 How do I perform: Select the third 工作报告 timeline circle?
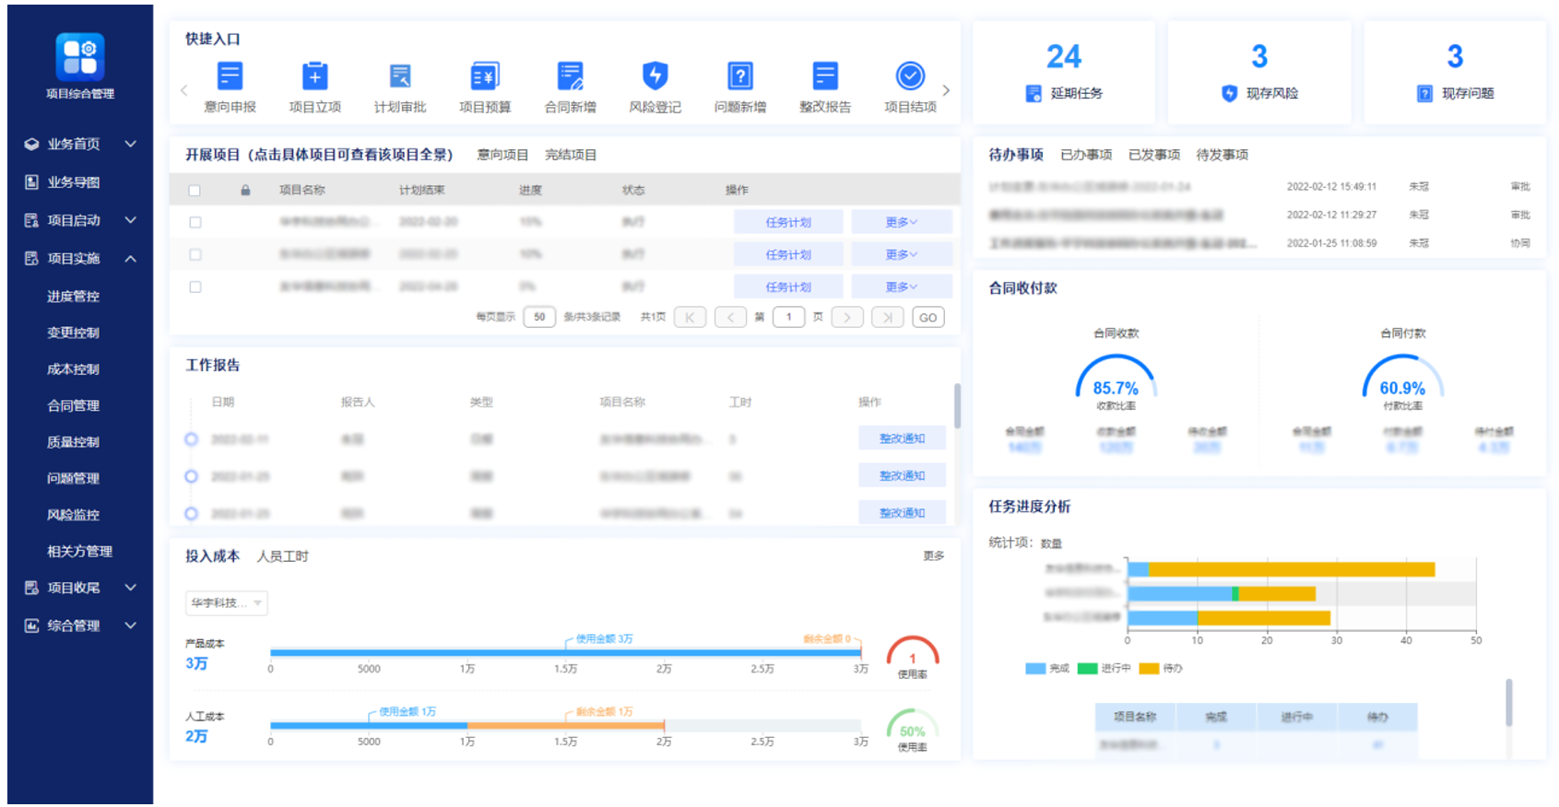tap(191, 513)
